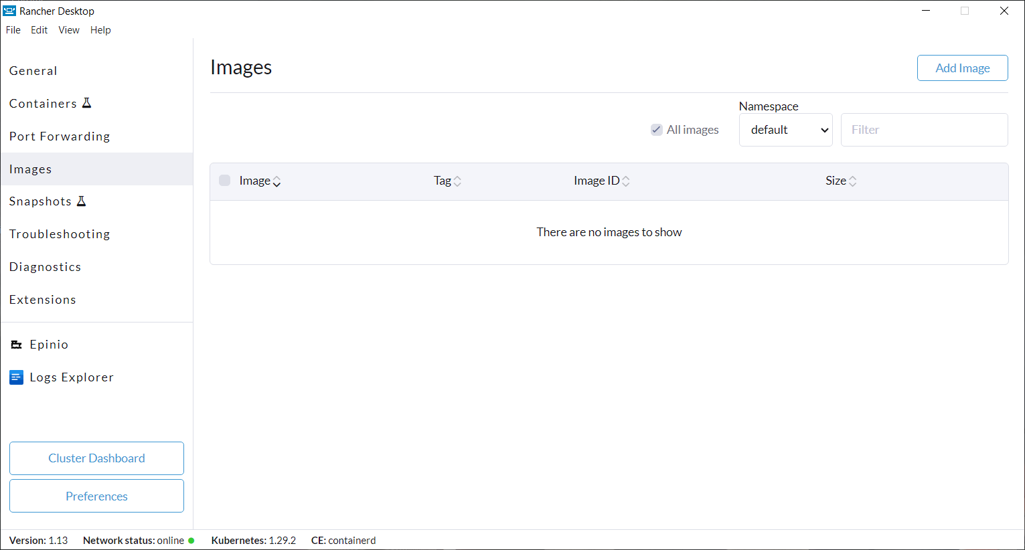Image resolution: width=1025 pixels, height=550 pixels.
Task: Close the Rancher Desktop window
Action: pyautogui.click(x=1004, y=11)
